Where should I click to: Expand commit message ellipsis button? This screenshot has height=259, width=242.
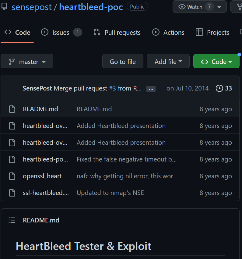151,89
